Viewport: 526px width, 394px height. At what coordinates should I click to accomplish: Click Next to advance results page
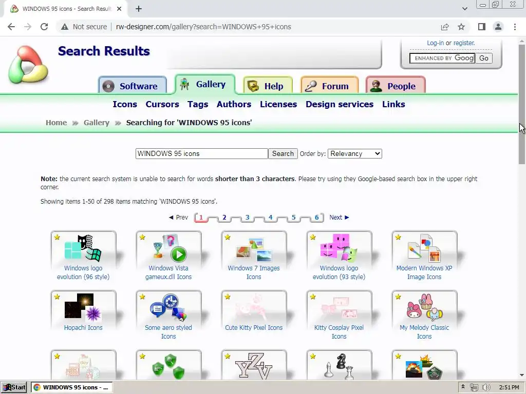pos(339,218)
